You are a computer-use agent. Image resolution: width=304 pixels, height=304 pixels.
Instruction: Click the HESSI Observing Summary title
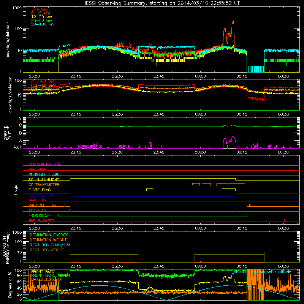pos(161,3)
